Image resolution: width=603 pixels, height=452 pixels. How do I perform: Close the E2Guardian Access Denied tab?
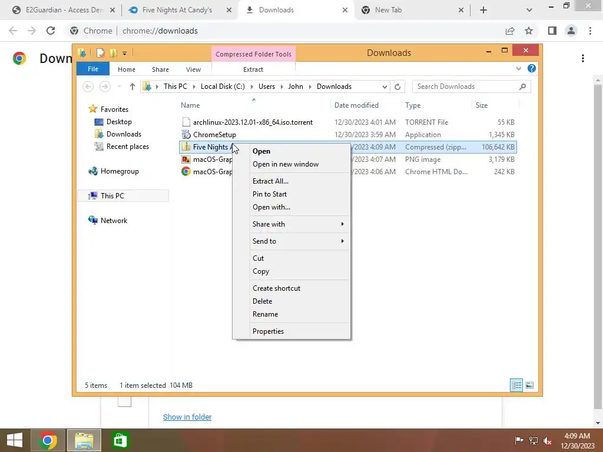(x=112, y=10)
